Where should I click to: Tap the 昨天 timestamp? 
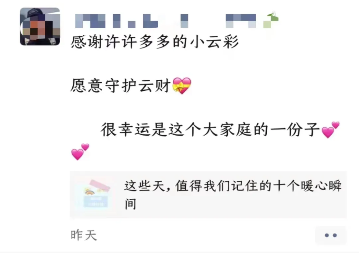(x=84, y=235)
